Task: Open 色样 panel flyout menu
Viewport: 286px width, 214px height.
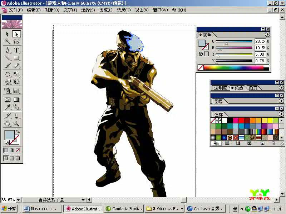Action: [281, 114]
